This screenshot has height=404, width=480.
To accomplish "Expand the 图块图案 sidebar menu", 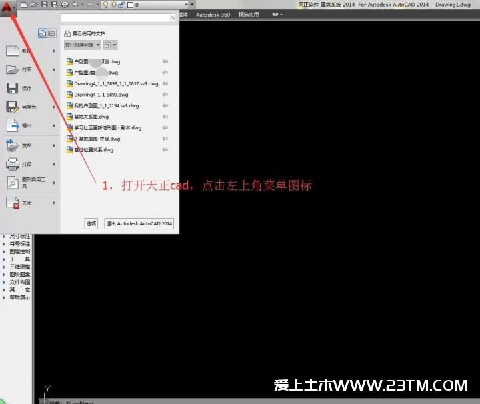I will (16, 275).
